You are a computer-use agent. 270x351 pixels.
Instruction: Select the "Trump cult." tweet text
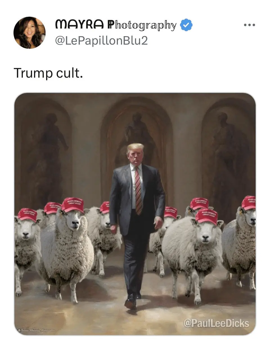[x=48, y=73]
